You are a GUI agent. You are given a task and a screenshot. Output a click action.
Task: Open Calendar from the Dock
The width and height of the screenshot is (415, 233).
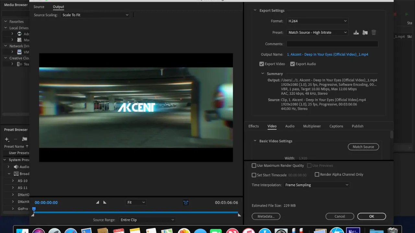119,230
